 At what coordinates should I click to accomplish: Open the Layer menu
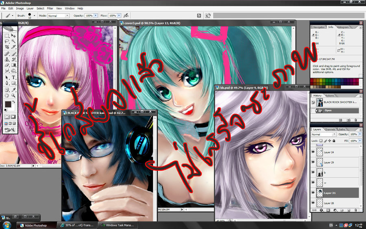pos(30,9)
